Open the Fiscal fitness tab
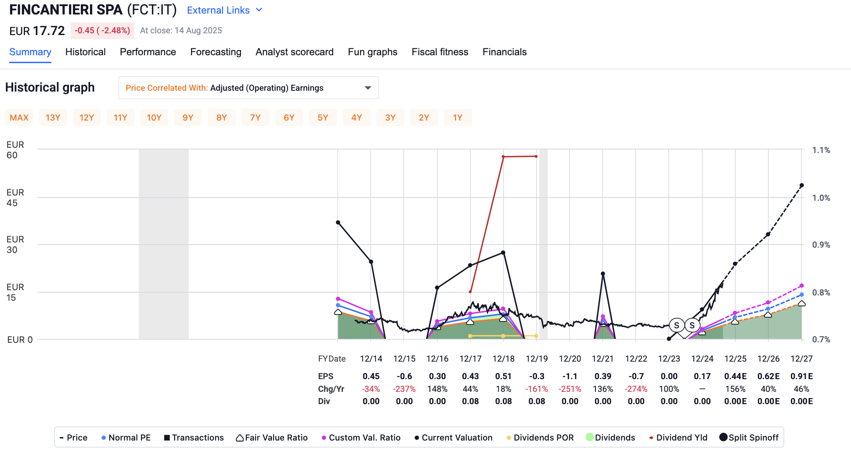Screen dimensions: 851x462 (x=440, y=52)
